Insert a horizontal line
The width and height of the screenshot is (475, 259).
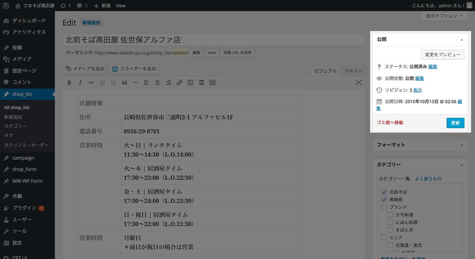click(x=135, y=83)
